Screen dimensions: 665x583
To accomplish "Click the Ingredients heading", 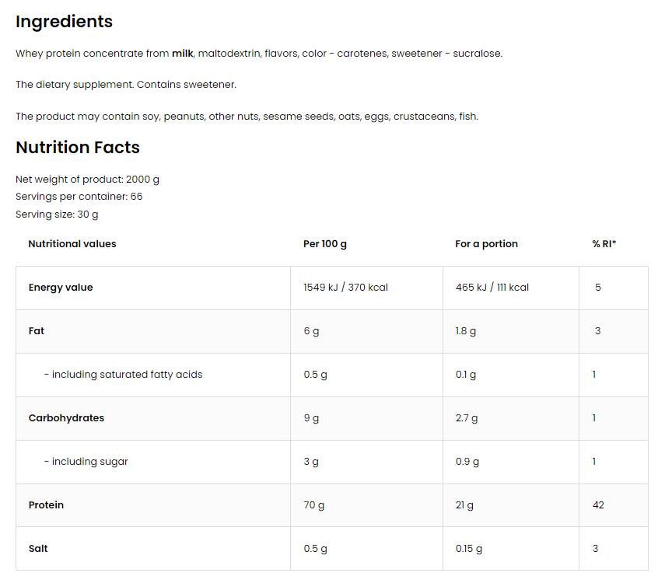I will click(64, 22).
